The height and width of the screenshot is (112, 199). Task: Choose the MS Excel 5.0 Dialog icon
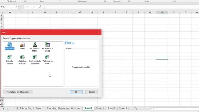[x=47, y=47]
